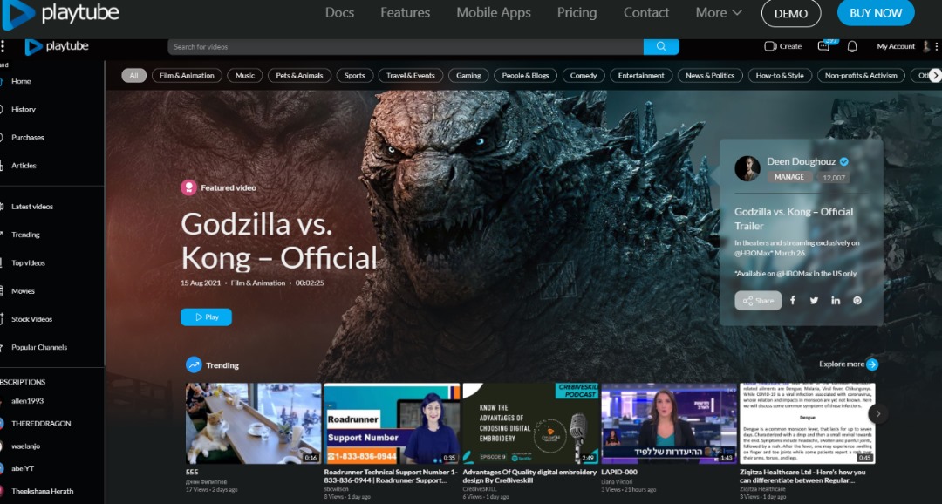Toggle the sidebar three-dot menu
The image size is (942, 504).
[x=3, y=47]
